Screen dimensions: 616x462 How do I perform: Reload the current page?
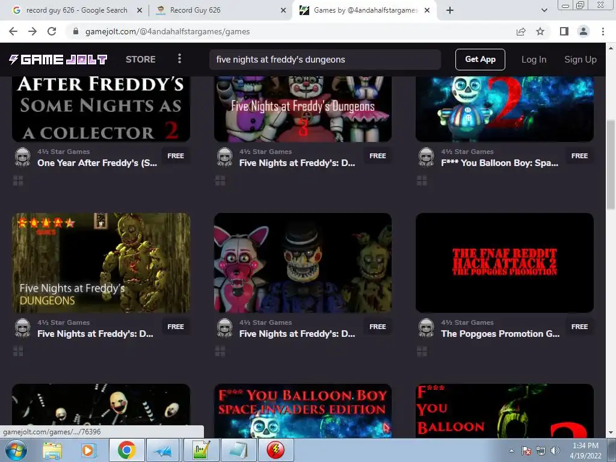click(x=52, y=31)
